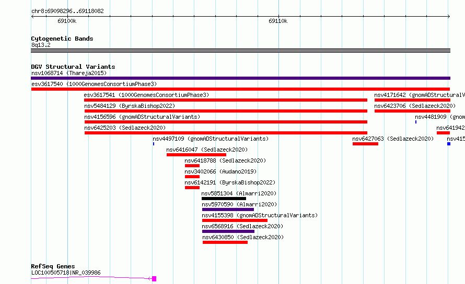
Task: Click the DGV Structural Variants track title
Action: click(x=73, y=67)
